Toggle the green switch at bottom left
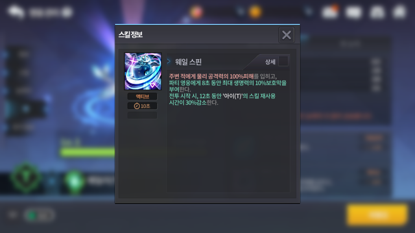The height and width of the screenshot is (233, 415). (40, 215)
